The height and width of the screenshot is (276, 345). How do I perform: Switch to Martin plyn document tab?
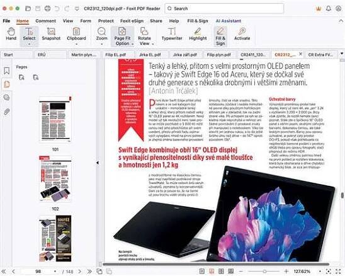tap(84, 55)
